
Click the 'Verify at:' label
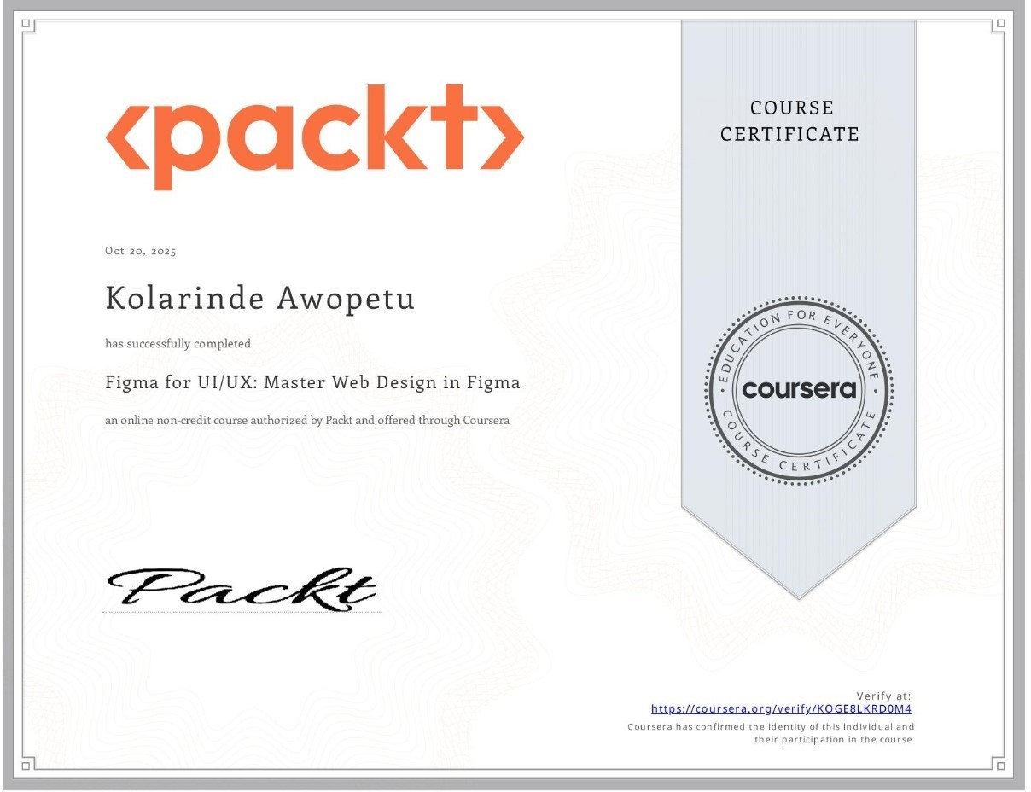point(884,696)
